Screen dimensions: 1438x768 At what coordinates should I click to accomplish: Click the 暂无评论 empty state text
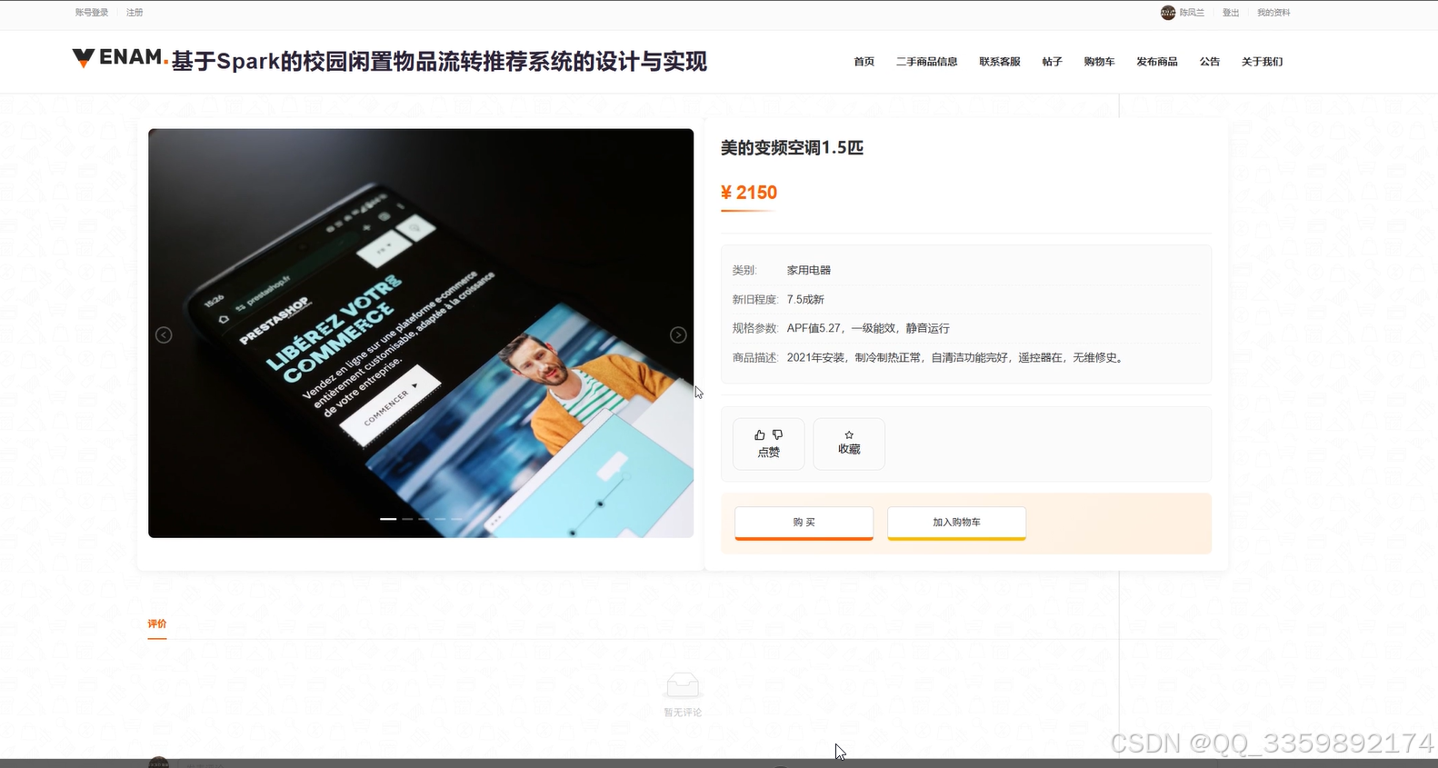(683, 713)
